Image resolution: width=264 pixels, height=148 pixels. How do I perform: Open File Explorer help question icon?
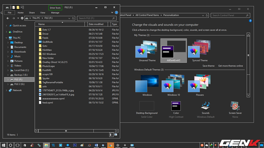[116, 13]
